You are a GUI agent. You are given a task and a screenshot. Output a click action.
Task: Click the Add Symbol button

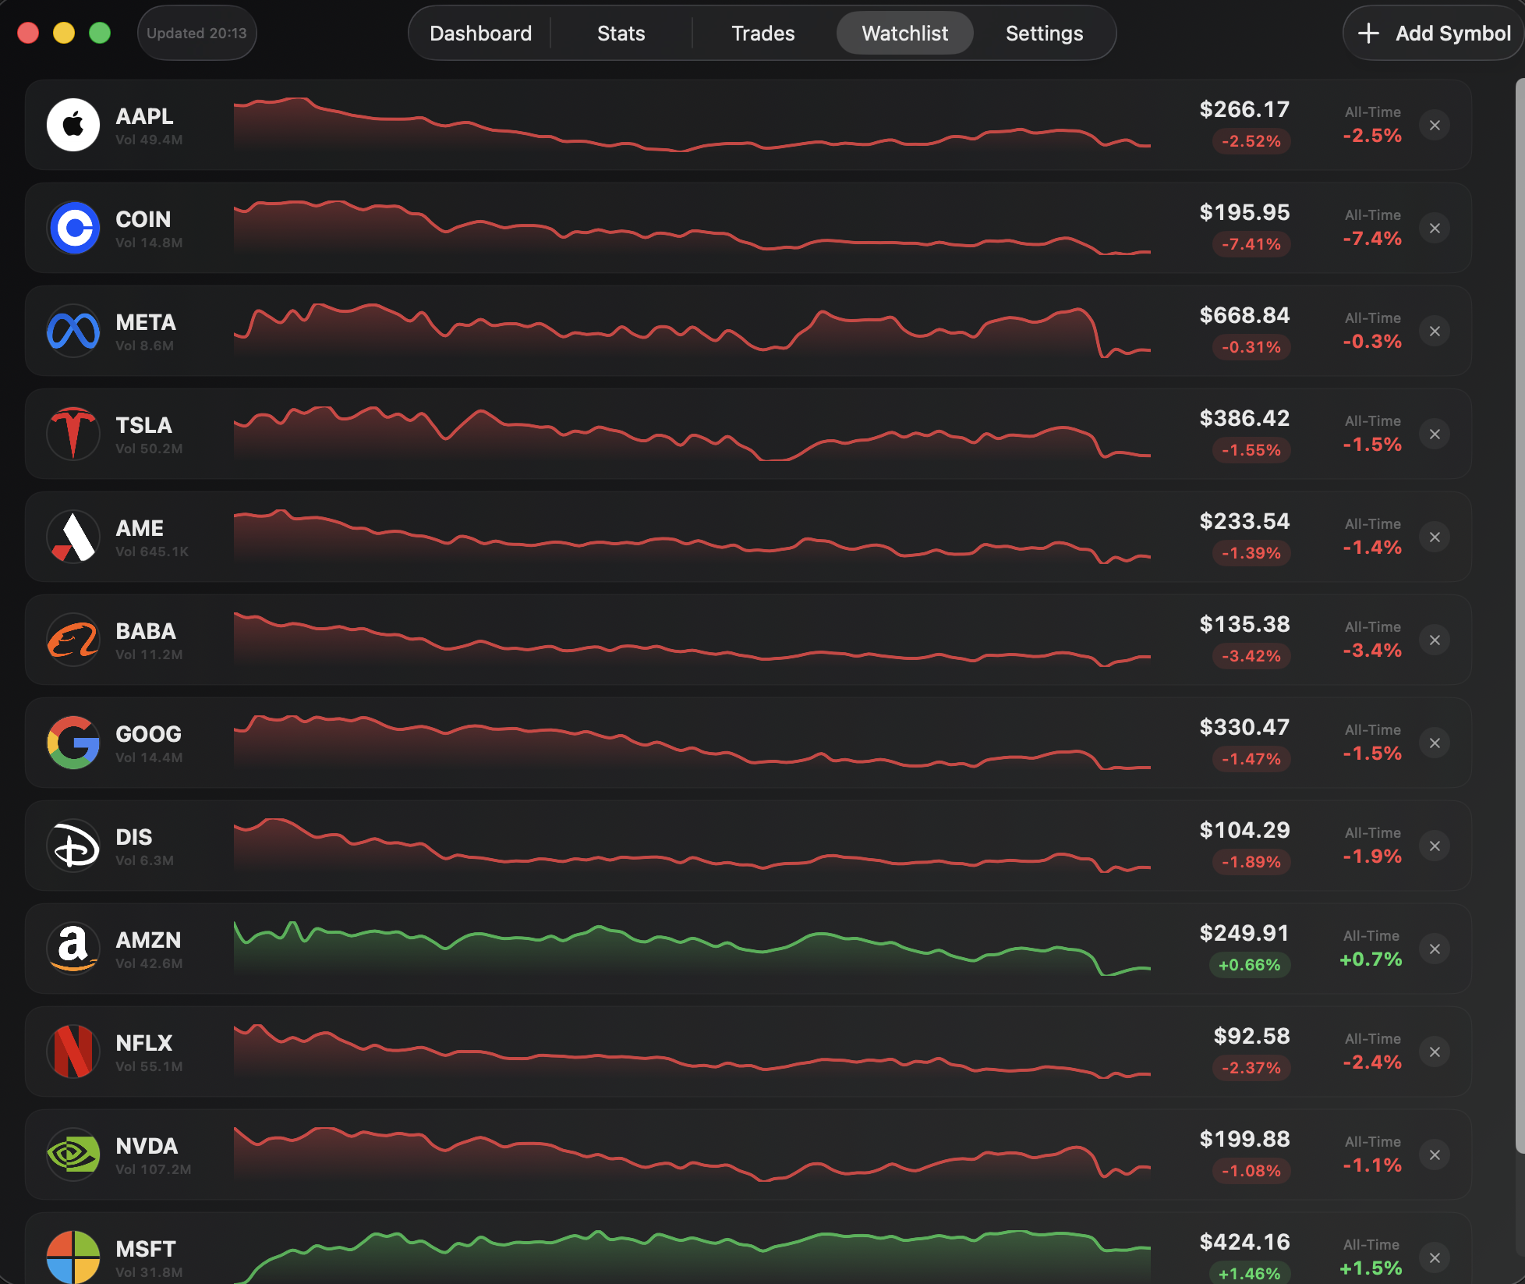[1433, 34]
